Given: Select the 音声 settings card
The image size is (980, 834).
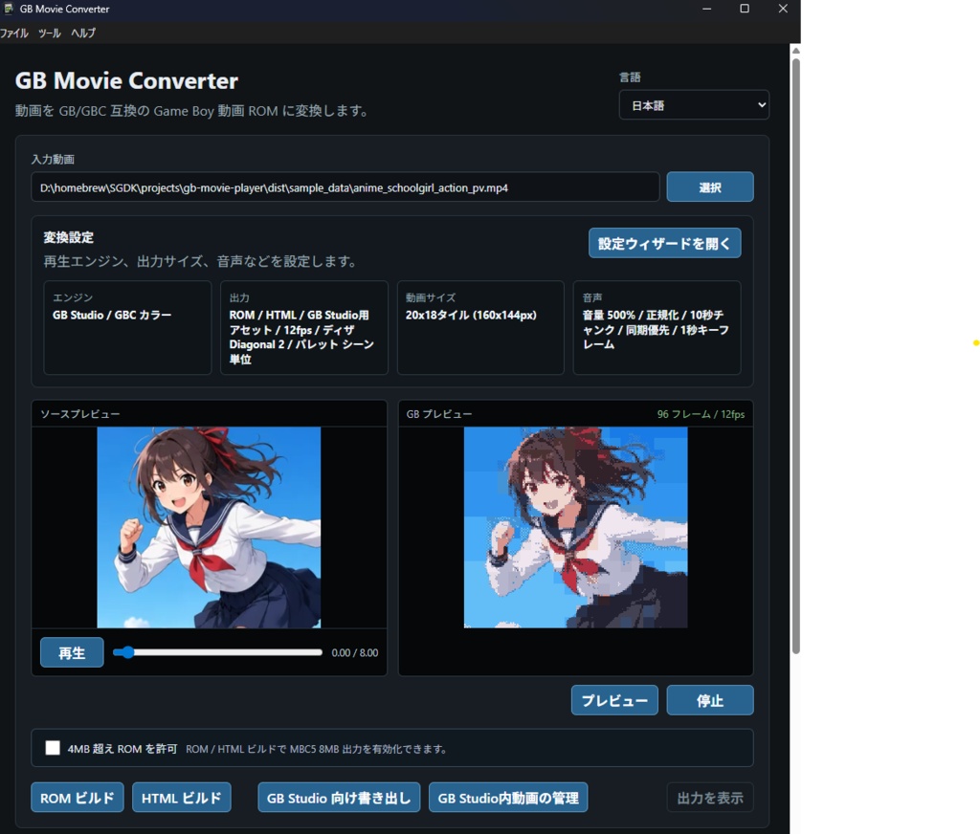Looking at the screenshot, I should point(657,327).
